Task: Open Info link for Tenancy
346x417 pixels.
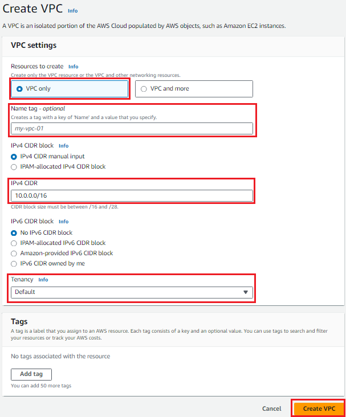Action: 43,280
